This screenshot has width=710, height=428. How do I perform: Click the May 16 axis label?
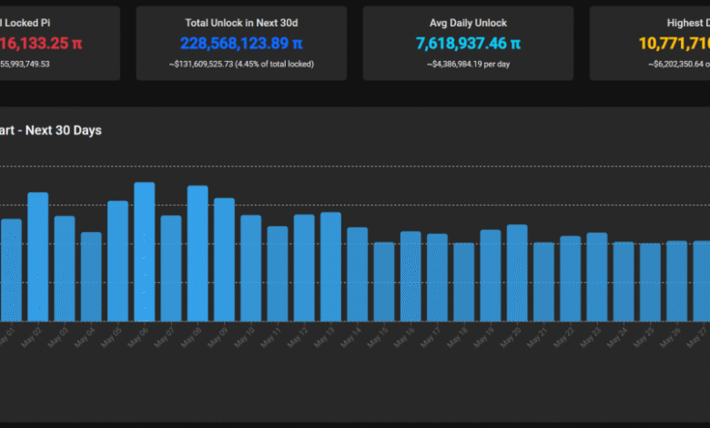pyautogui.click(x=404, y=338)
